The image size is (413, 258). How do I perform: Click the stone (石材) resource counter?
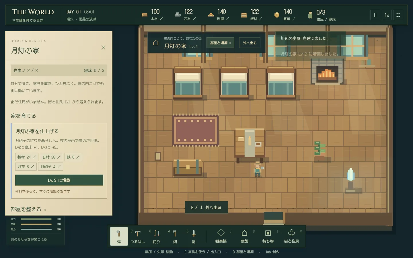(x=186, y=15)
